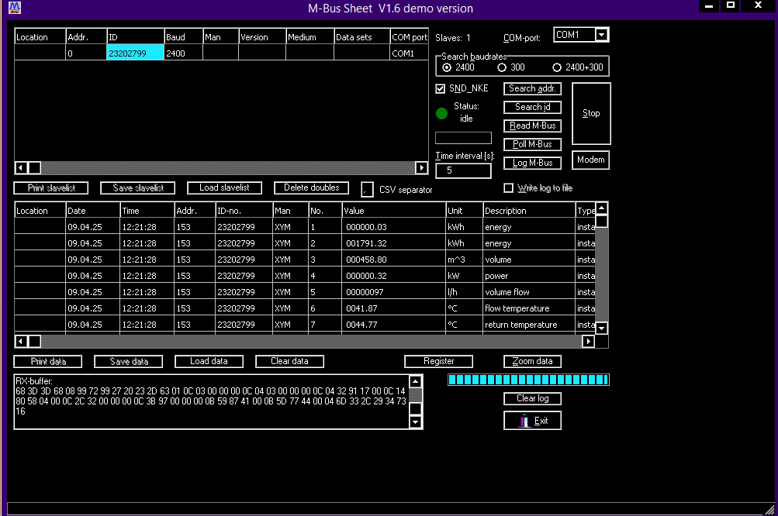Toggle the SND_NKE checkbox

440,89
